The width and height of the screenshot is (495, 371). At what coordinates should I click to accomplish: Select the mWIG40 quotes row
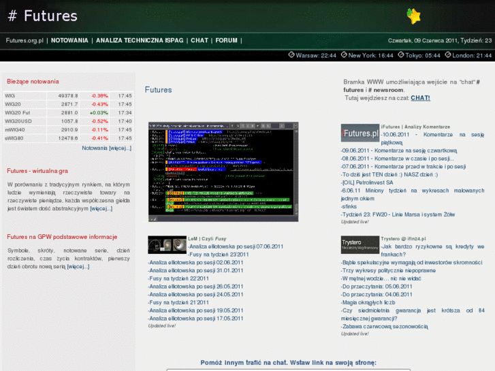coord(69,130)
